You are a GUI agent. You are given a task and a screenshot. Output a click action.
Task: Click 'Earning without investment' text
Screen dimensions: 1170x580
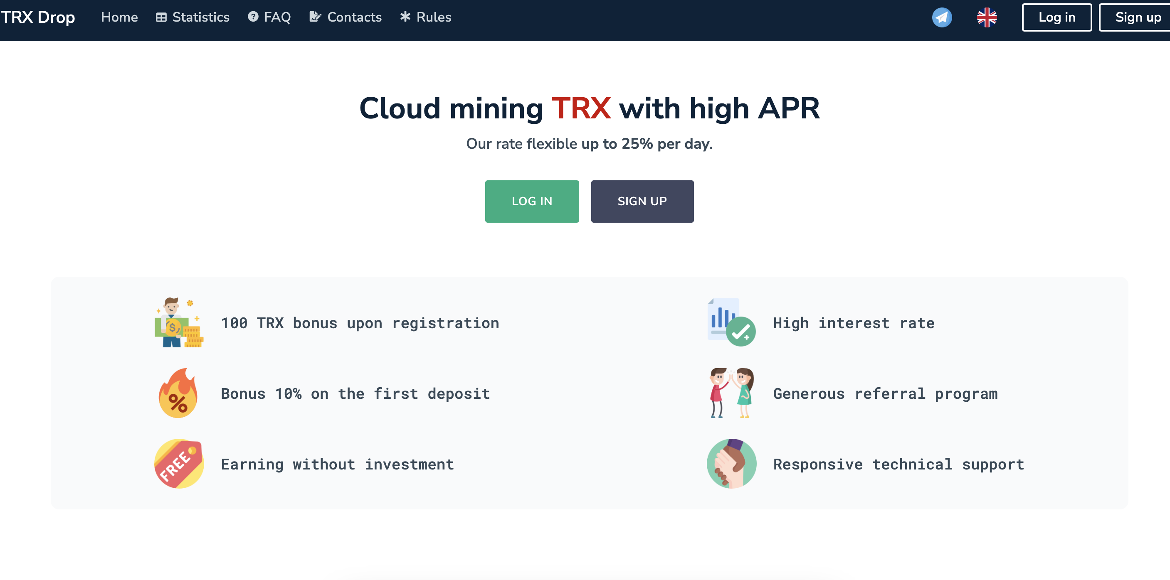[338, 464]
